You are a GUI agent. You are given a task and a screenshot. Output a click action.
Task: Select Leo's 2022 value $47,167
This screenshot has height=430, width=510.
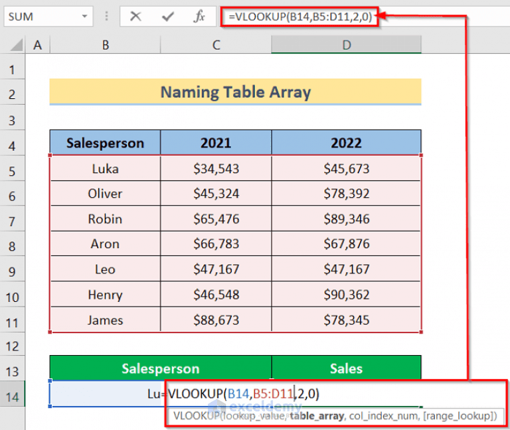(346, 269)
